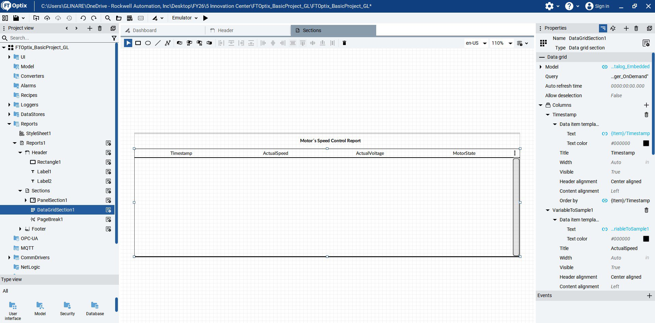Toggle the properties category view button

[603, 28]
